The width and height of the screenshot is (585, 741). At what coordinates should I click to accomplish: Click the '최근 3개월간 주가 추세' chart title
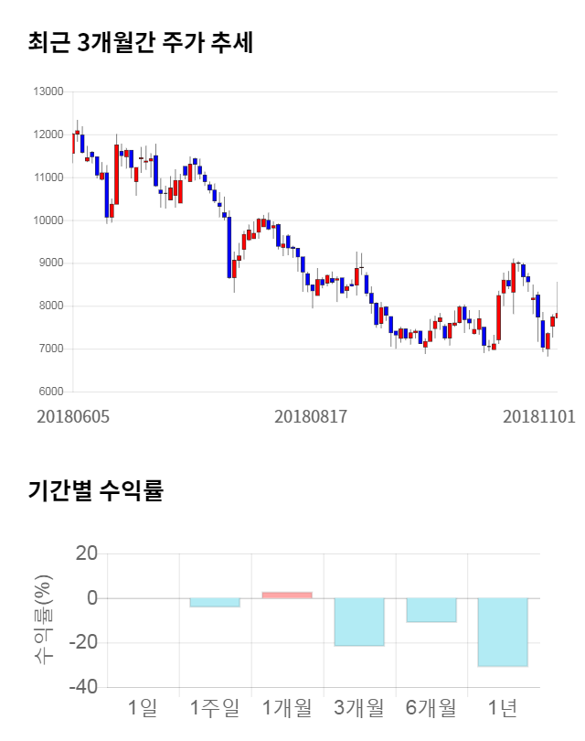coord(141,41)
